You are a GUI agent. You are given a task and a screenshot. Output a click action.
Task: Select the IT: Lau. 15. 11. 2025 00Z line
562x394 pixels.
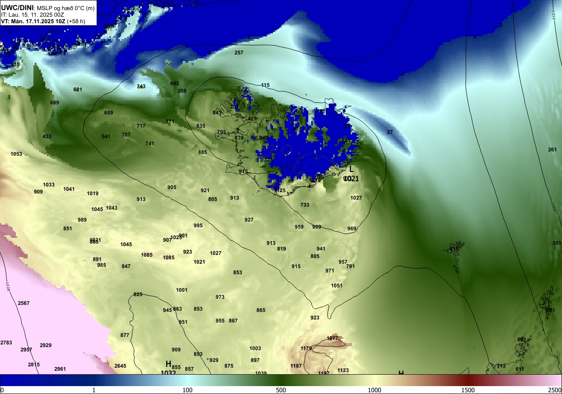coord(33,14)
